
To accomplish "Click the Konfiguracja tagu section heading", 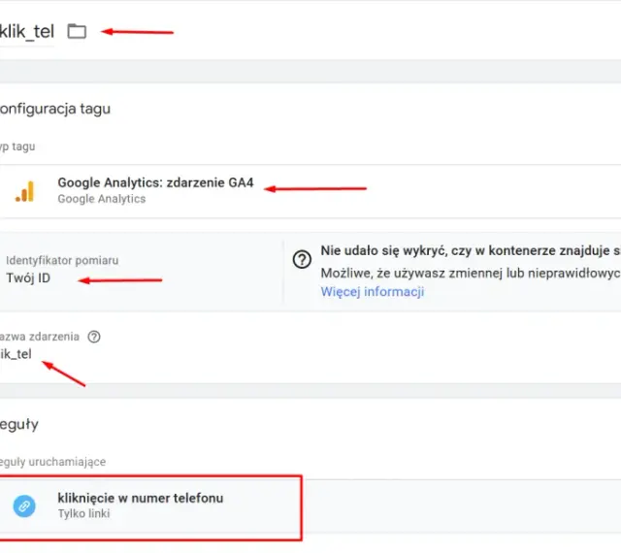I will click(x=55, y=109).
